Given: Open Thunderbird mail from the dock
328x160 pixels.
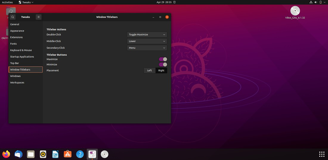Looking at the screenshot, I should point(18,154).
